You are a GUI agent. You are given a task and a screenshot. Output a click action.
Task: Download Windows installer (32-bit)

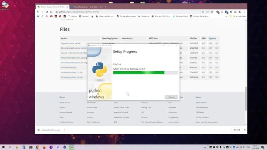point(72,72)
